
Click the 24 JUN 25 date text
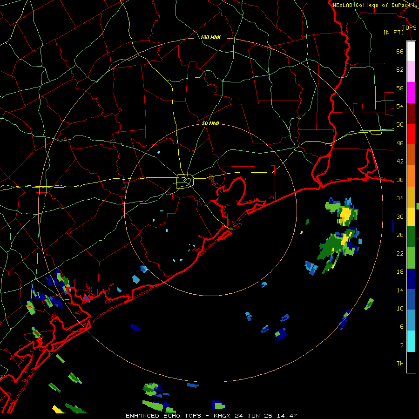[253, 416]
